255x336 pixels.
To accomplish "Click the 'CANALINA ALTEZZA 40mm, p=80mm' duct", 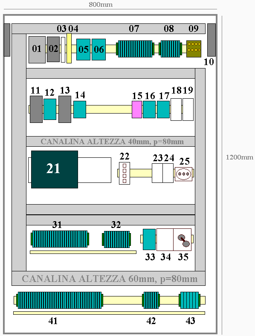I will 110,142.
